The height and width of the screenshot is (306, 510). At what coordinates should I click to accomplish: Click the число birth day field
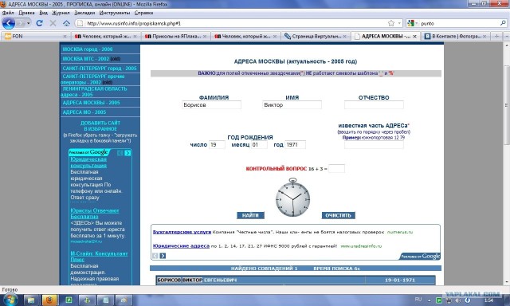(x=217, y=145)
